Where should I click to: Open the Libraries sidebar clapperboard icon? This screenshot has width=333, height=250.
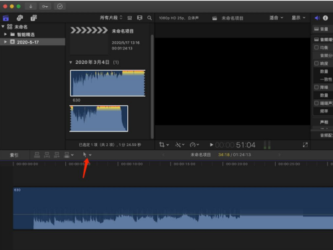(5, 18)
